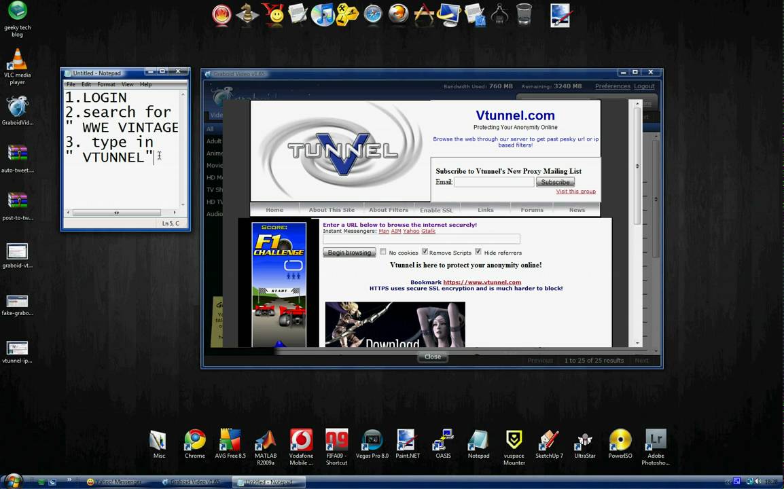Screen dimensions: 784x489
Task: Open GraboidVid desktop shortcut
Action: [x=18, y=111]
